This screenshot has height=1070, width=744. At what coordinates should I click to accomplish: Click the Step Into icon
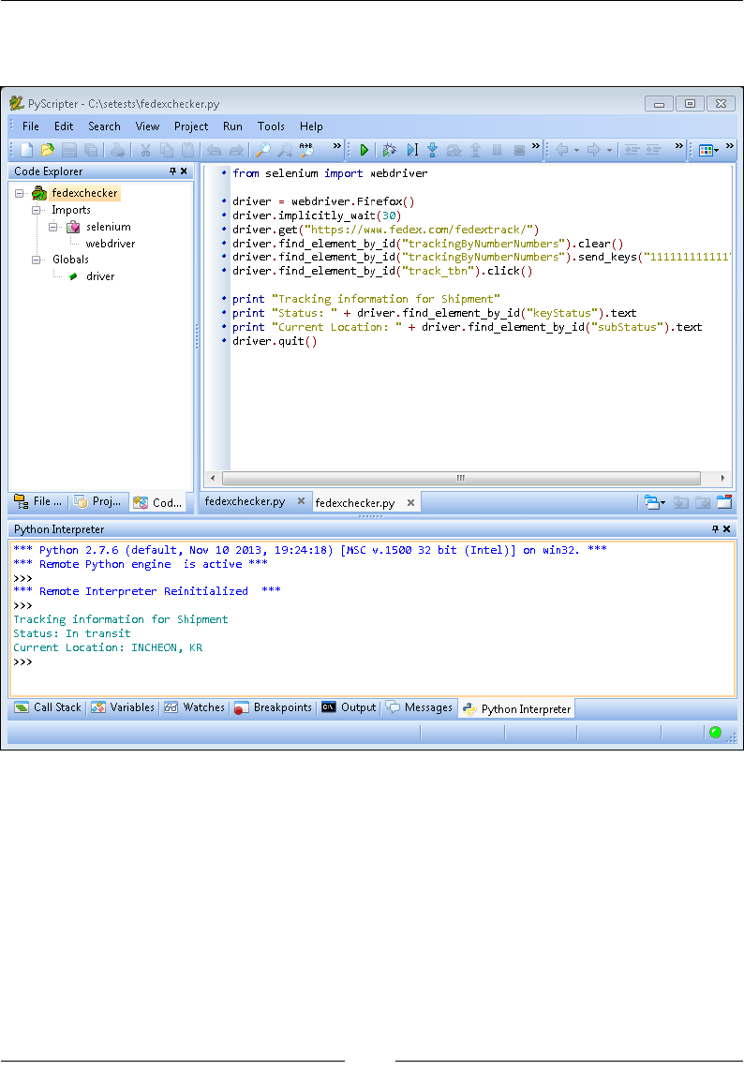pos(433,150)
